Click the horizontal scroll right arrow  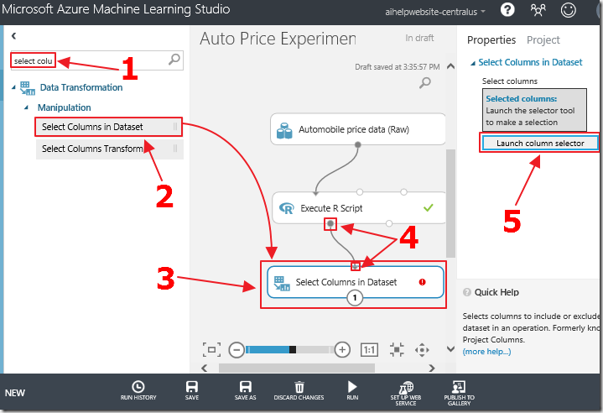click(431, 368)
